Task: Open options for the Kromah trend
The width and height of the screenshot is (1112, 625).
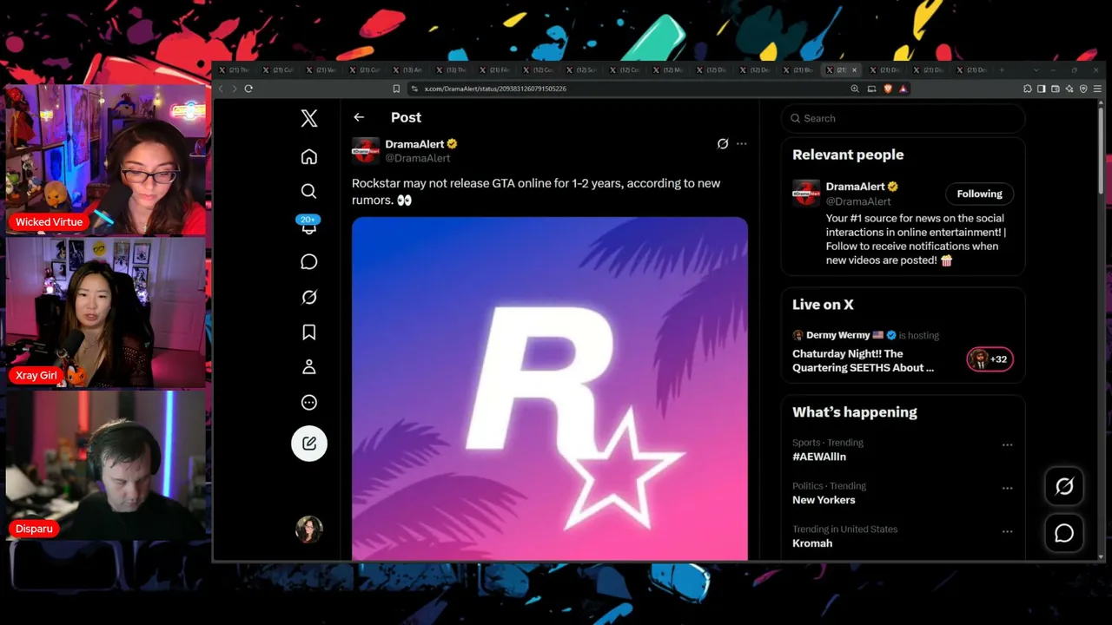Action: pyautogui.click(x=1007, y=531)
